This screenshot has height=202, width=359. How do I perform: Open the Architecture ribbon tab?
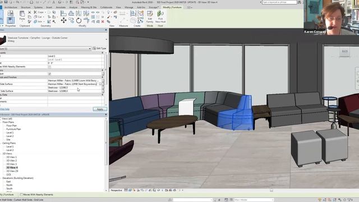[x=11, y=7]
